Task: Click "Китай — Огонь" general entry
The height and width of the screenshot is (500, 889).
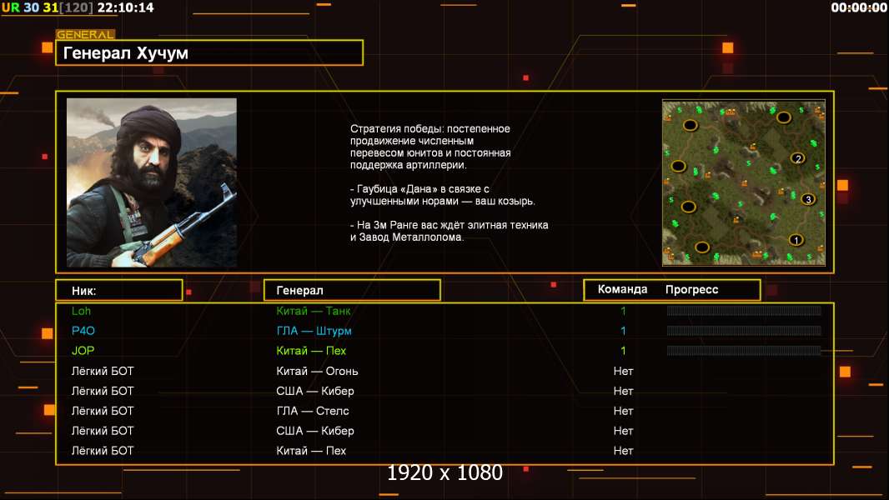Action: pos(317,371)
